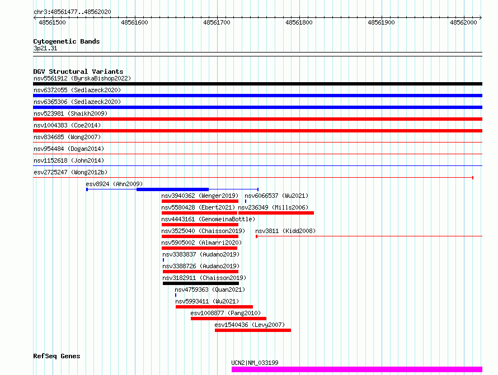Click the DGV Structural Variants track title
Screen dimensions: 498x375
[78, 72]
